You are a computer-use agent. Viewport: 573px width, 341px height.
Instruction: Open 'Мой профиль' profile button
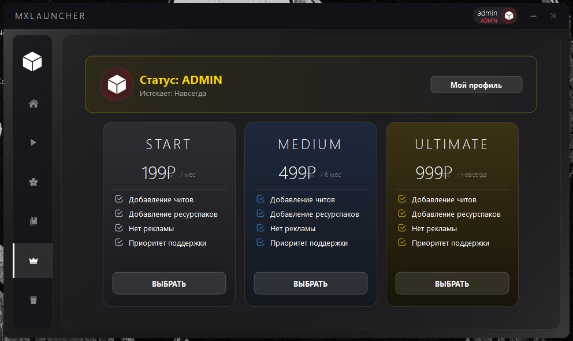[x=476, y=85]
